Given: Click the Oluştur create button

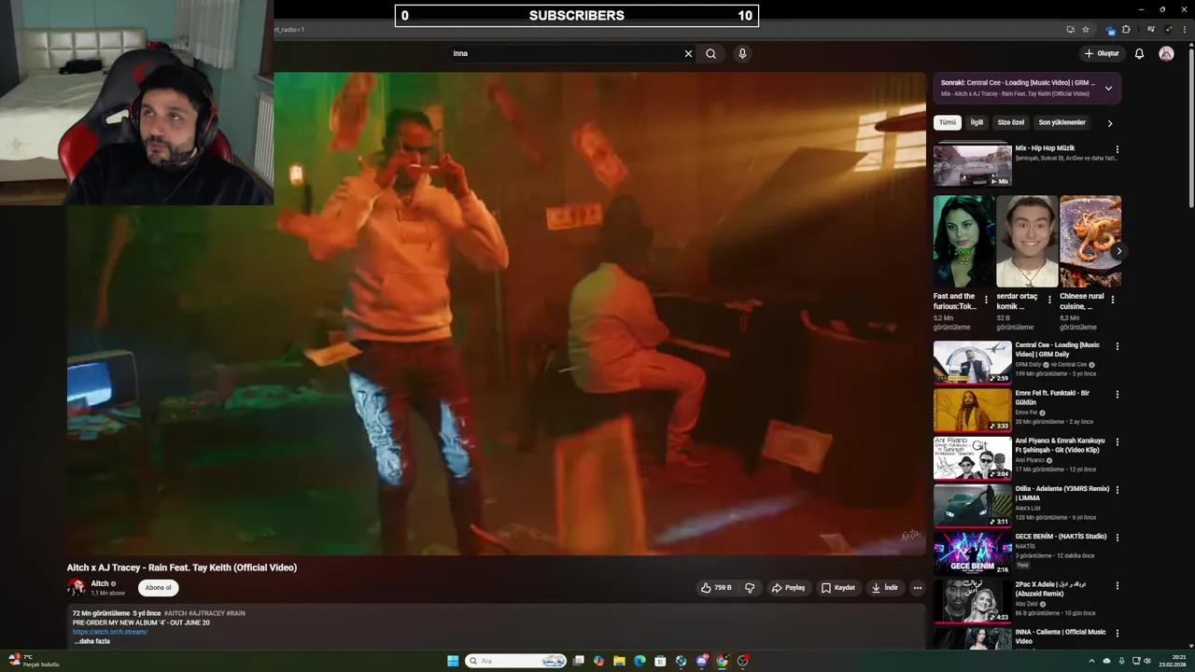Looking at the screenshot, I should click(x=1102, y=53).
